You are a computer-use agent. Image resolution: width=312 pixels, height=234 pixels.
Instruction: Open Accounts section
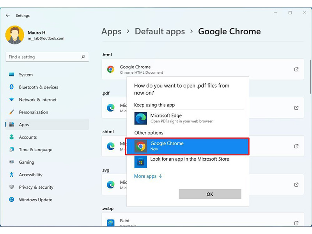47,137
